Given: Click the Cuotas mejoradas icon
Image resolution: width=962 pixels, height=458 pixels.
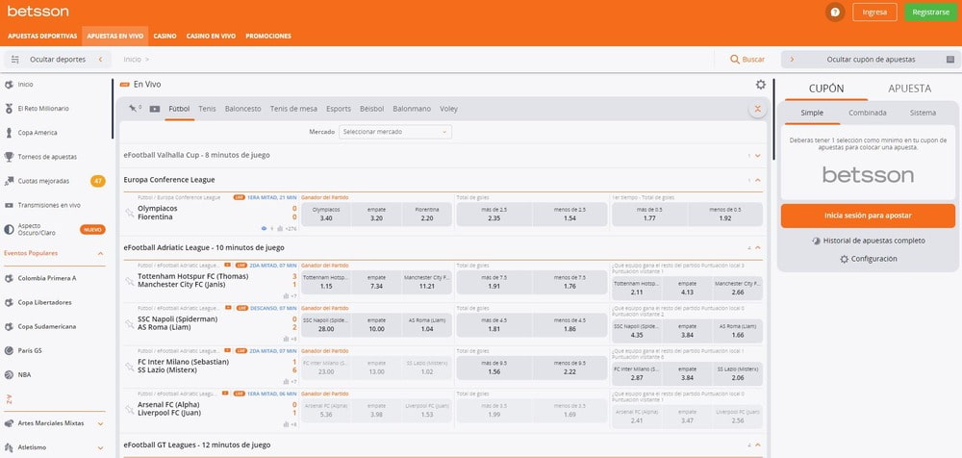Looking at the screenshot, I should pyautogui.click(x=9, y=181).
